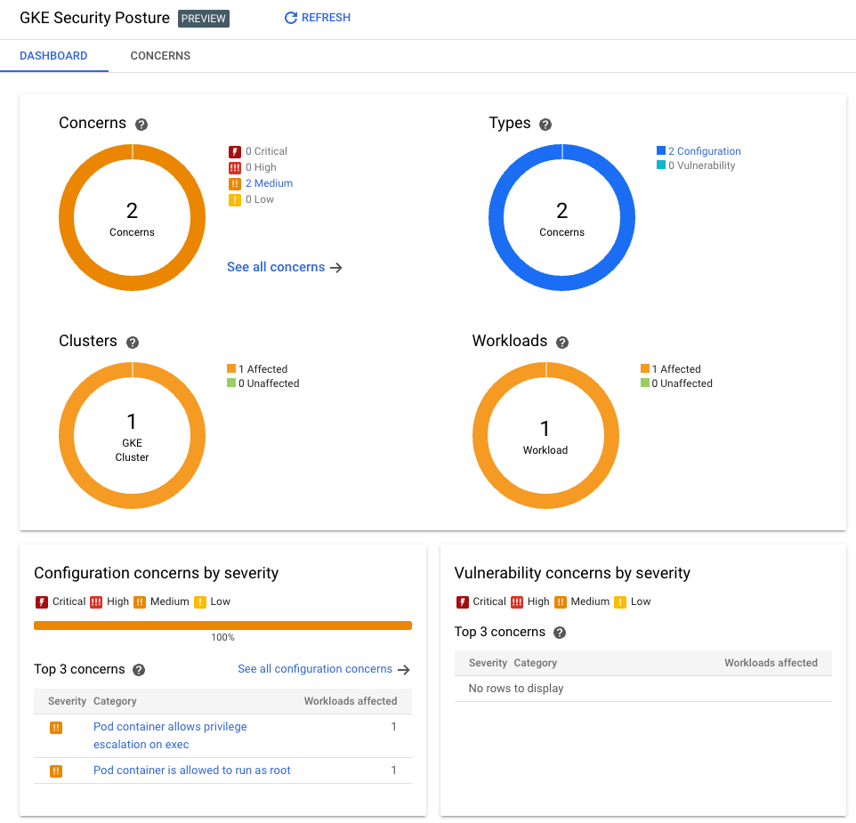Click medium severity icon for run as root row
The height and width of the screenshot is (823, 856).
pos(56,771)
